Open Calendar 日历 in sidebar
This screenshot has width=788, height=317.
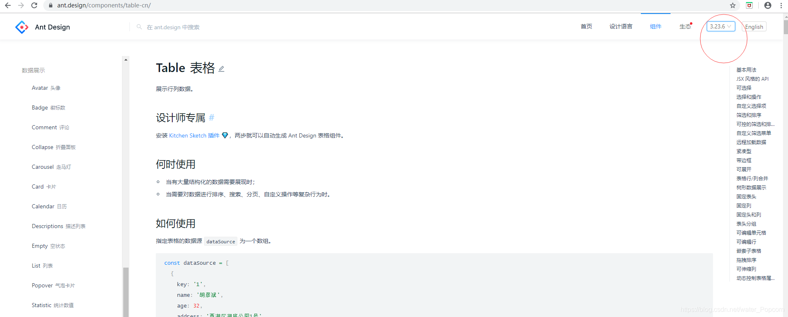[49, 206]
